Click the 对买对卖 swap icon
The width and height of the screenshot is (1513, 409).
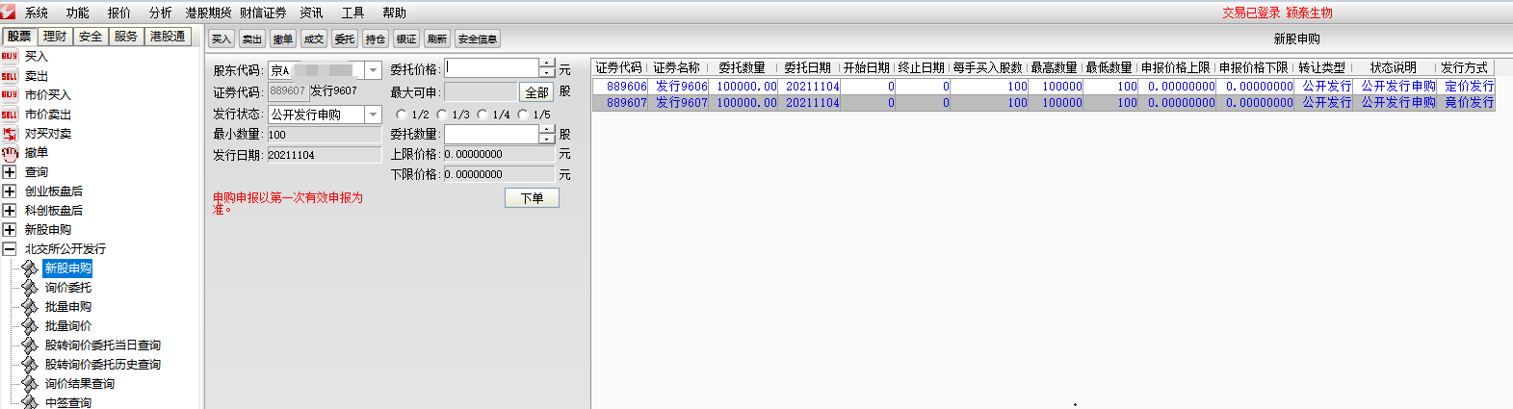[10, 134]
